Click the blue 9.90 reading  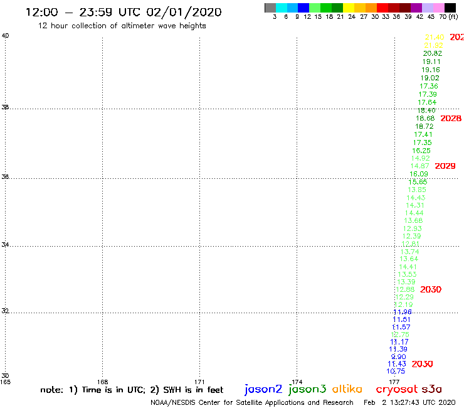click(x=399, y=357)
